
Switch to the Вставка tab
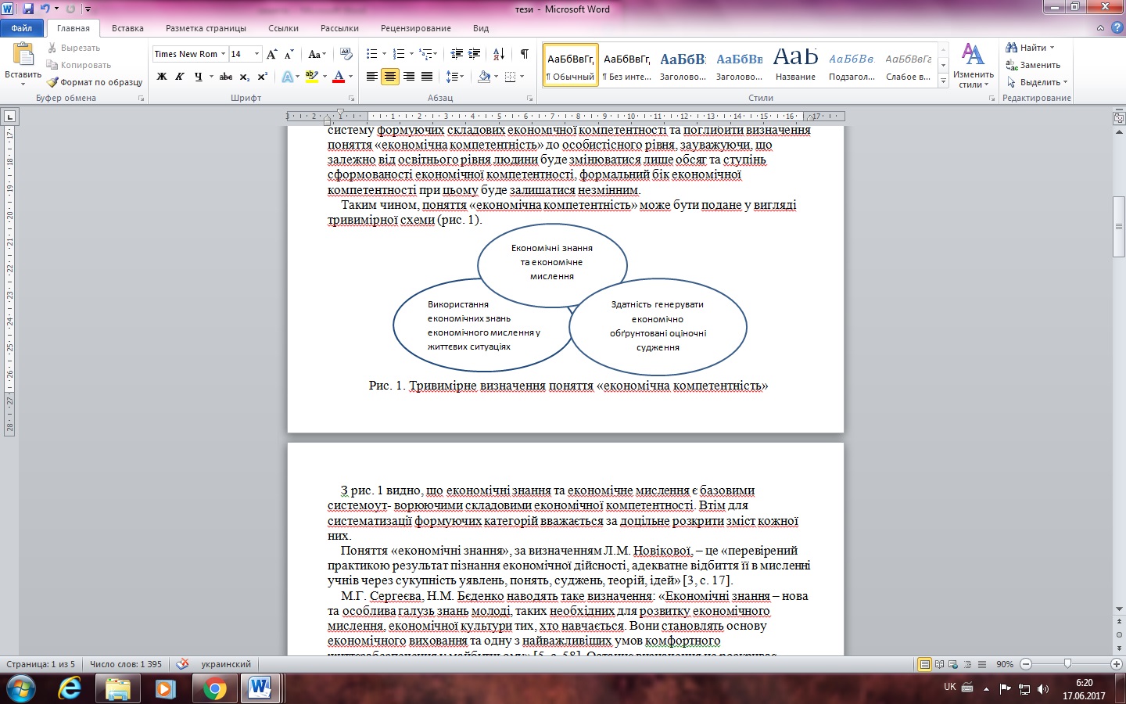pyautogui.click(x=127, y=28)
